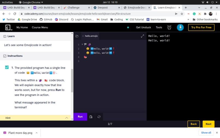220x138 pixels.
Task: Go to My Home
Action: click(22, 27)
